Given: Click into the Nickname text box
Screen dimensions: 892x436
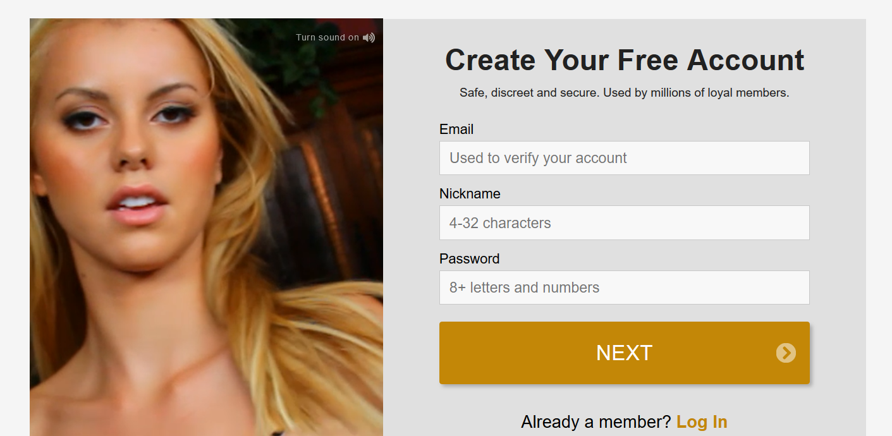Looking at the screenshot, I should coord(624,222).
